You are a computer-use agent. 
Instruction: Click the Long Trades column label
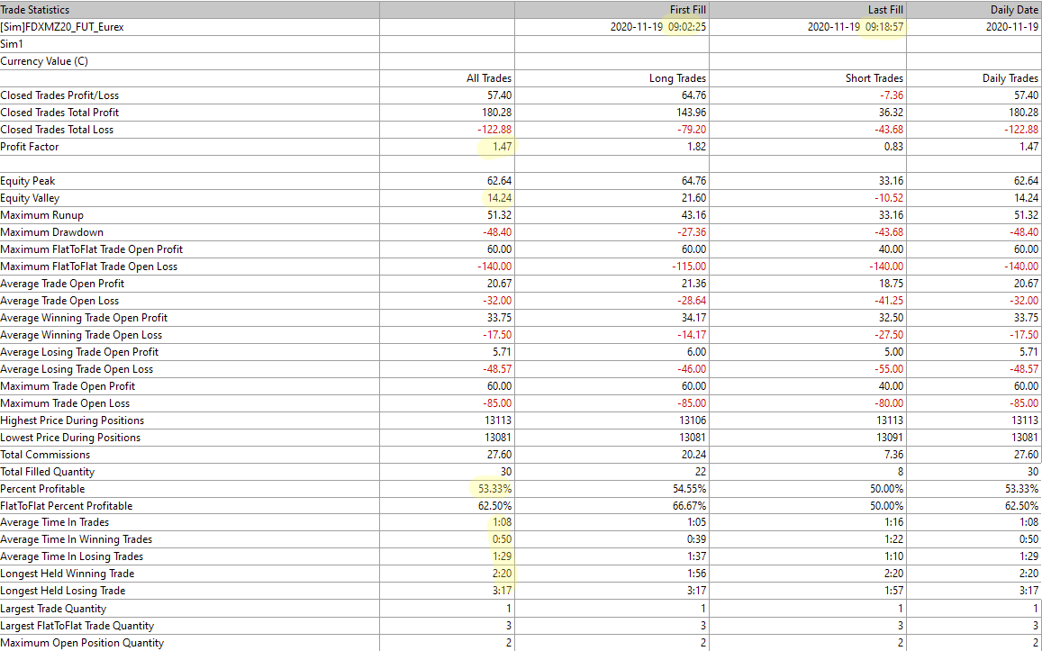678,78
